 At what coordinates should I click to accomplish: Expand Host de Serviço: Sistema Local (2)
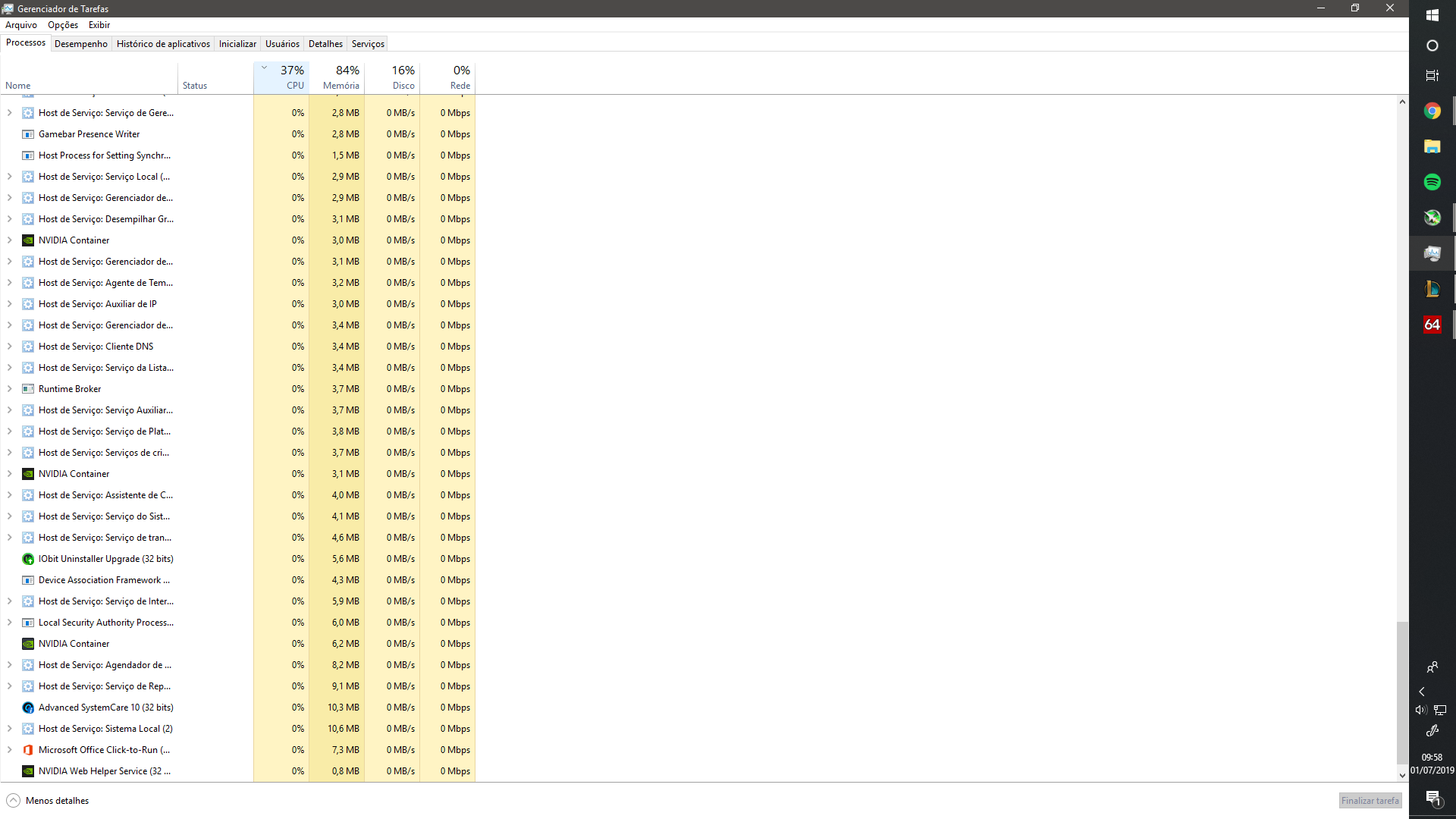(x=9, y=729)
